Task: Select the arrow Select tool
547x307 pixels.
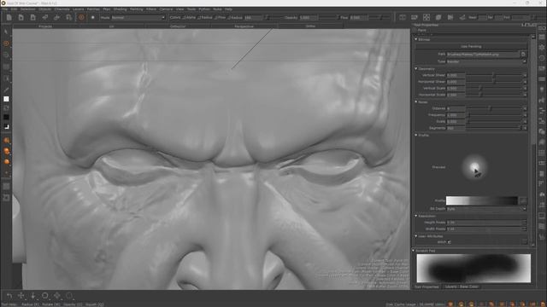Action: (x=6, y=32)
